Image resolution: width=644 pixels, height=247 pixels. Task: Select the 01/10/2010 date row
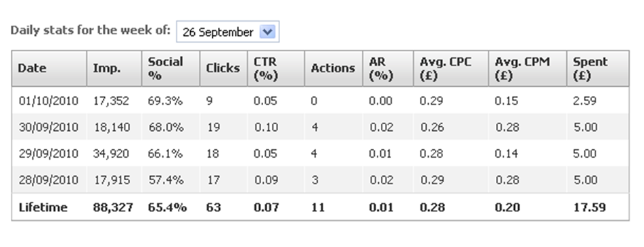click(x=321, y=101)
